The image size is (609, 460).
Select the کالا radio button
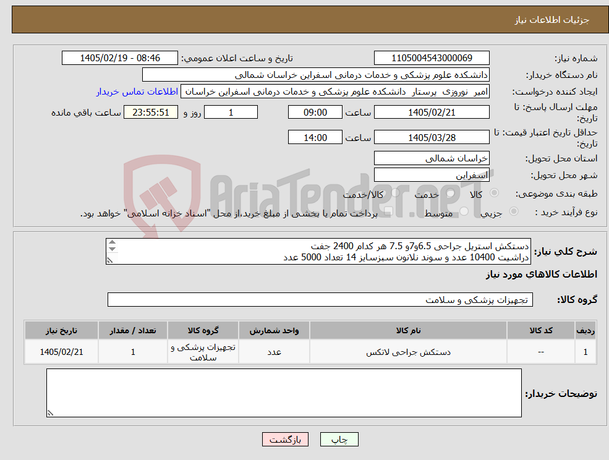click(x=495, y=193)
